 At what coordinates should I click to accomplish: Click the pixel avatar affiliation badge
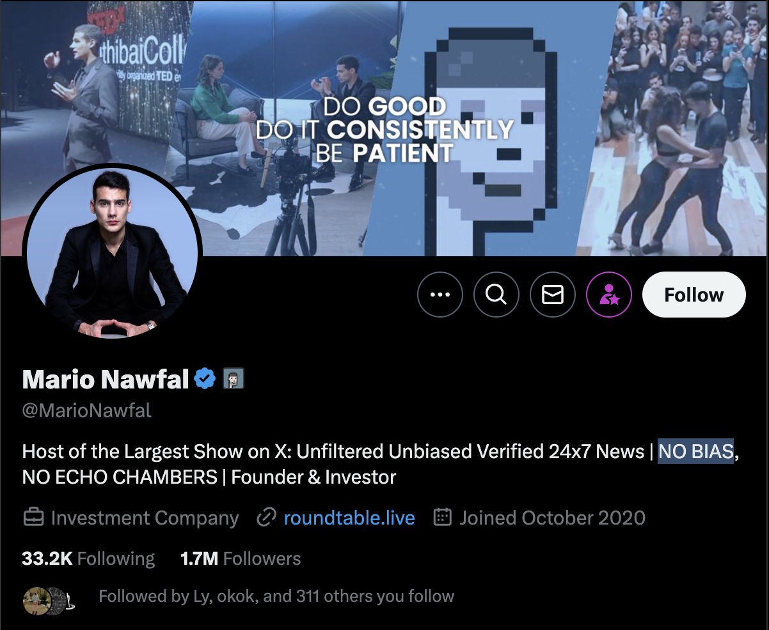234,379
